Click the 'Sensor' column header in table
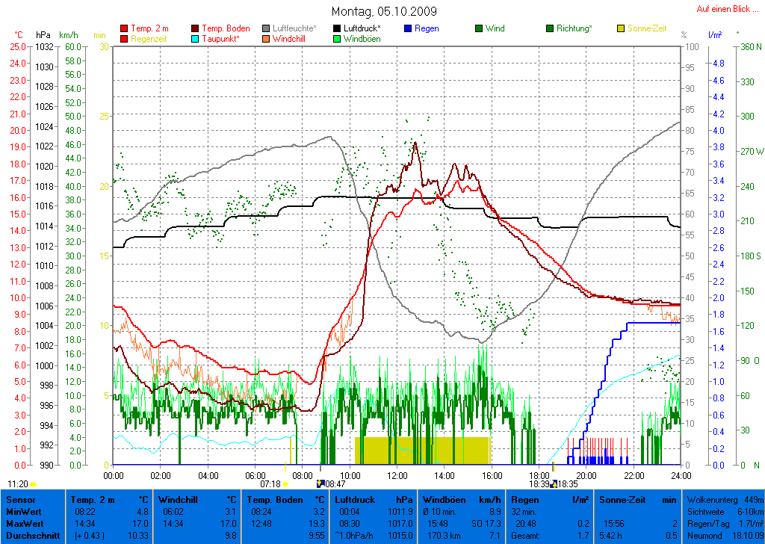This screenshot has width=765, height=544. pyautogui.click(x=20, y=499)
